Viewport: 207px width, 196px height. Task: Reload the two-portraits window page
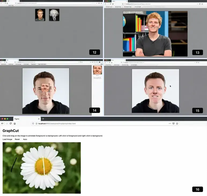(5, 3)
